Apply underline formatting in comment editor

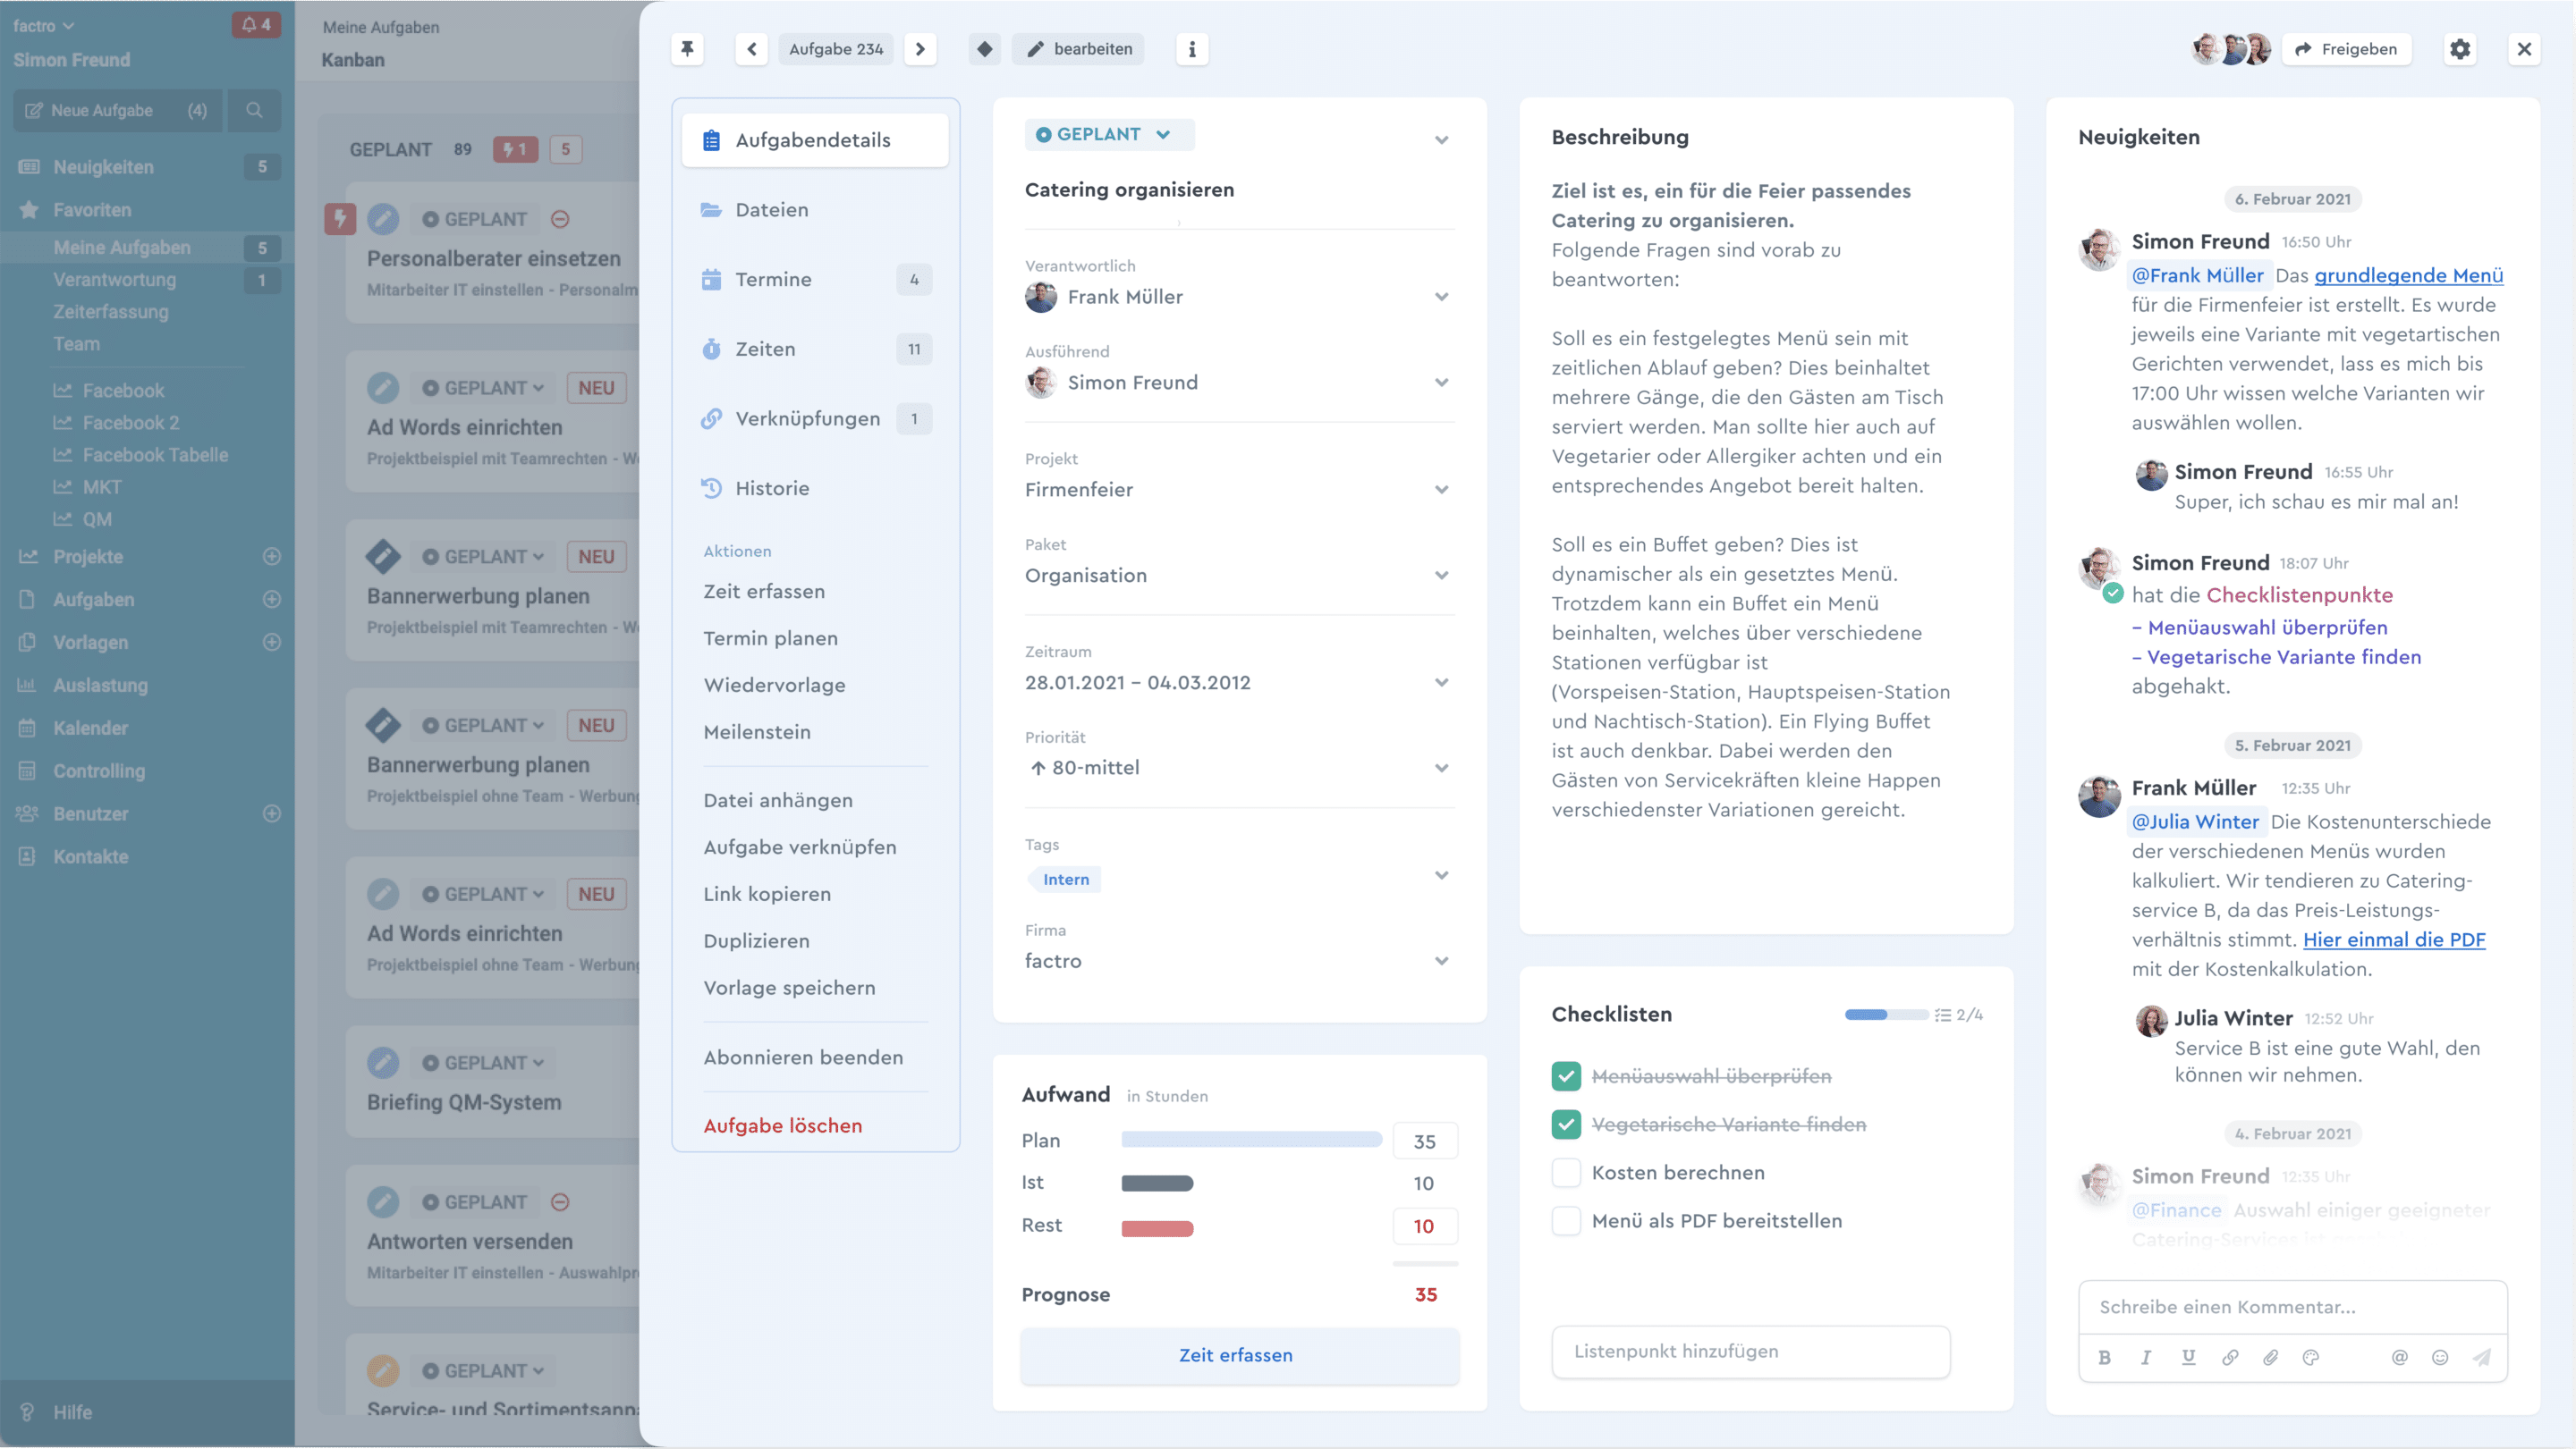point(2188,1358)
